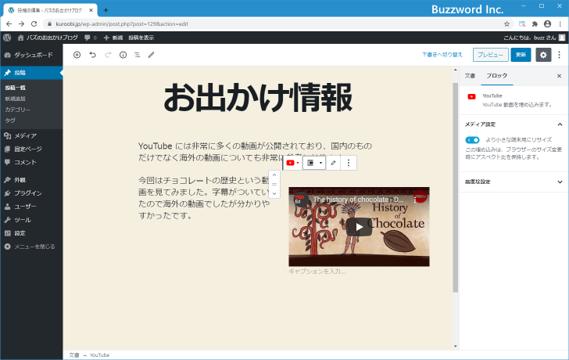Viewport: 569px width, 360px height.
Task: Click 投稿を表示 in admin bar
Action: coord(141,38)
